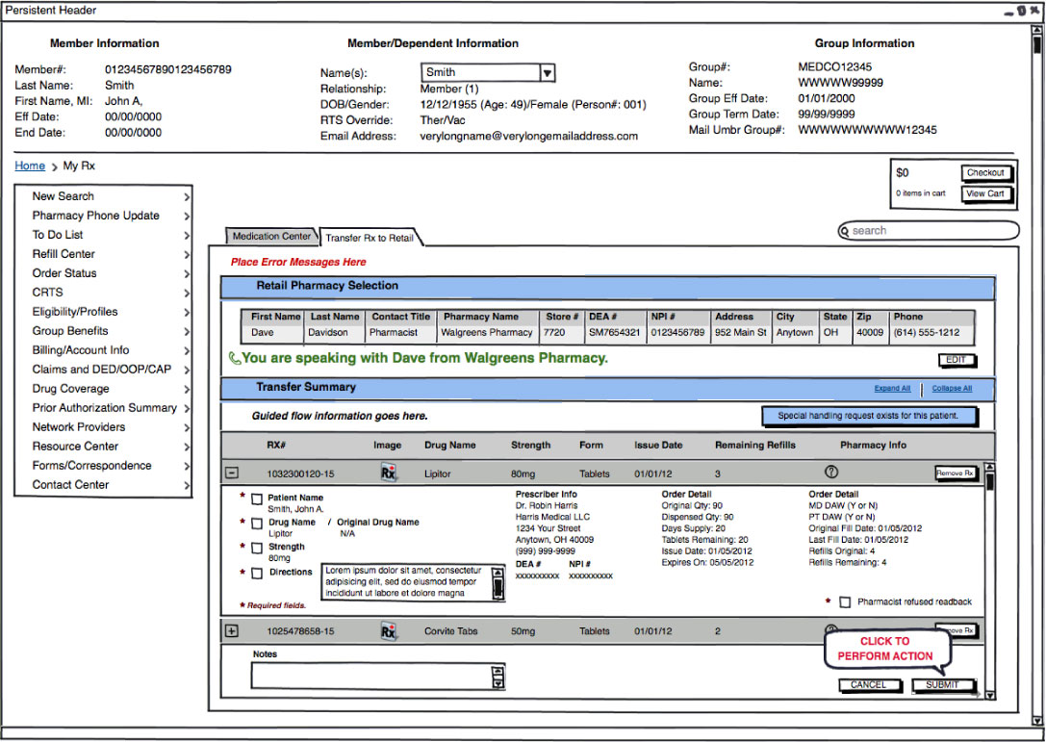Click the green phone icon beside speaking message

pyautogui.click(x=234, y=359)
